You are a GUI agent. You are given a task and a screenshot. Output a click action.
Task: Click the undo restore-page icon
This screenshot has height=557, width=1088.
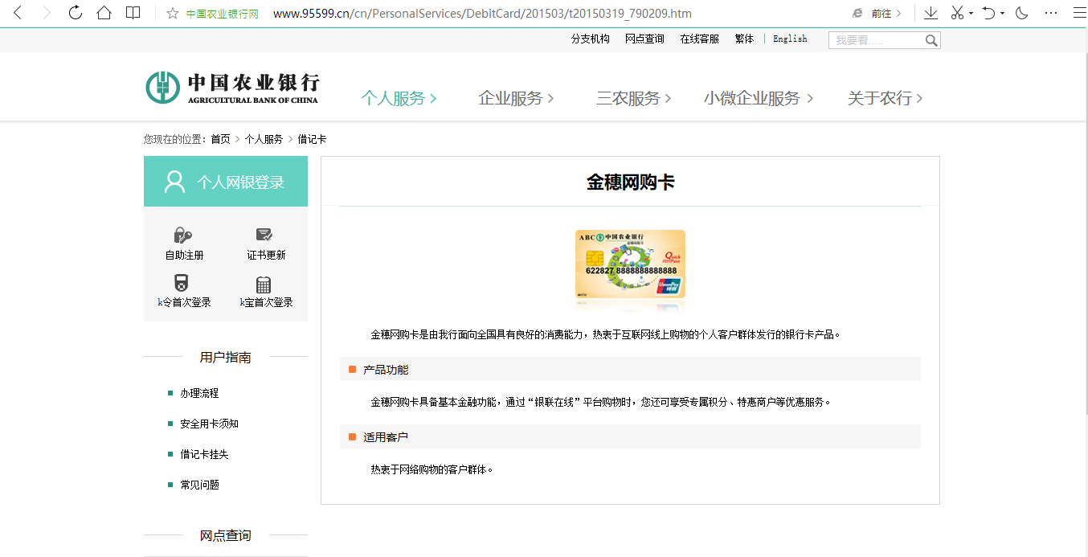988,13
